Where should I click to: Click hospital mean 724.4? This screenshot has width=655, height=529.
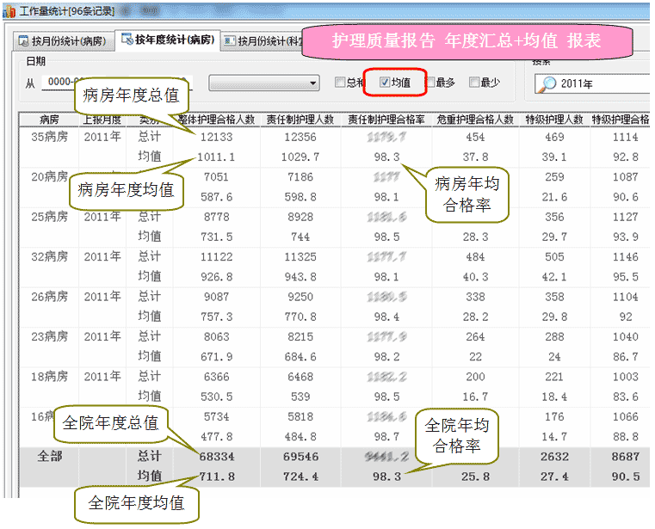pos(300,477)
